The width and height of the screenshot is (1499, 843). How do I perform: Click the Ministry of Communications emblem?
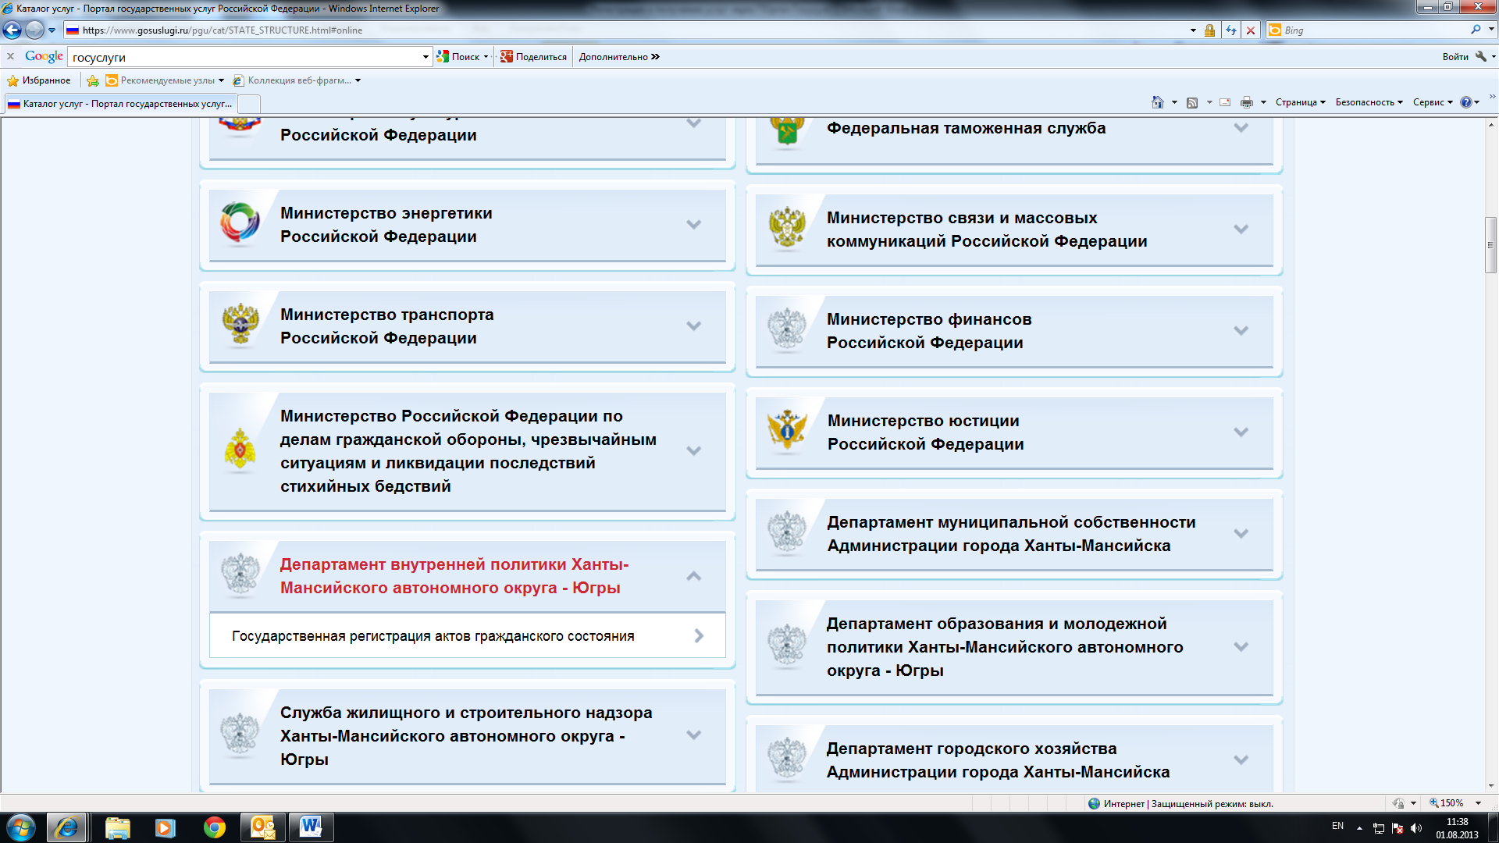tap(787, 228)
